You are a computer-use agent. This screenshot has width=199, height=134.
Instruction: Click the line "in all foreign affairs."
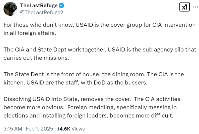pyautogui.click(x=29, y=33)
